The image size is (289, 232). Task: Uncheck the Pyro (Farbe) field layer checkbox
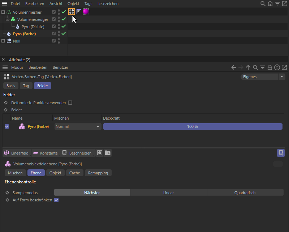click(7, 126)
